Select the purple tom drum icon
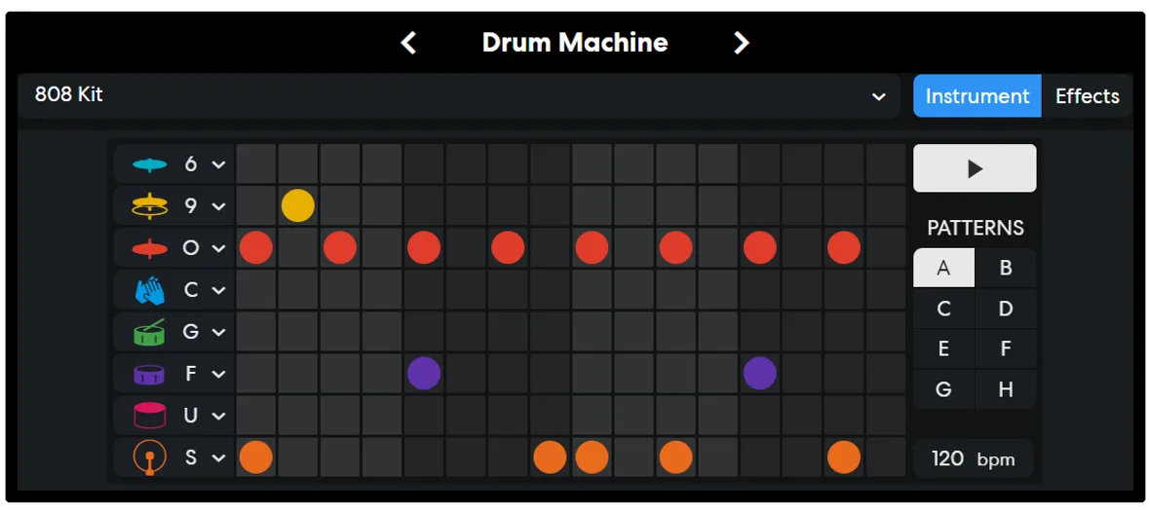This screenshot has height=510, width=1150. (x=150, y=374)
